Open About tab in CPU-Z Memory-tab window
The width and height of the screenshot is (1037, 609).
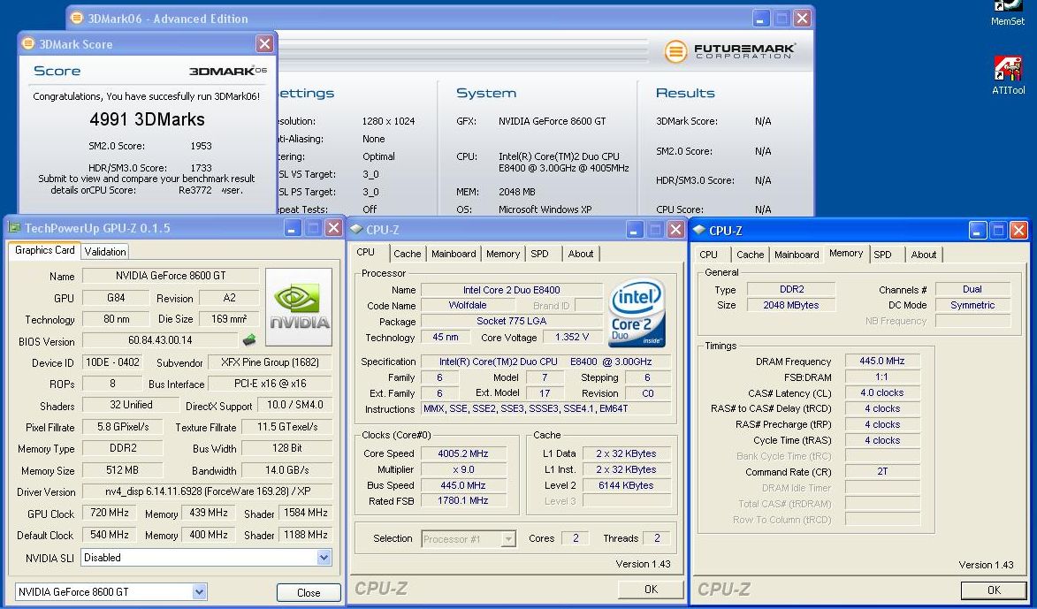tap(923, 254)
